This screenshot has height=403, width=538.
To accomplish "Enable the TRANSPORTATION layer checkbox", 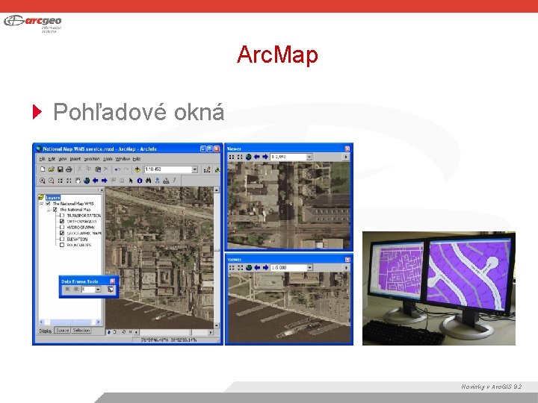I will click(62, 216).
